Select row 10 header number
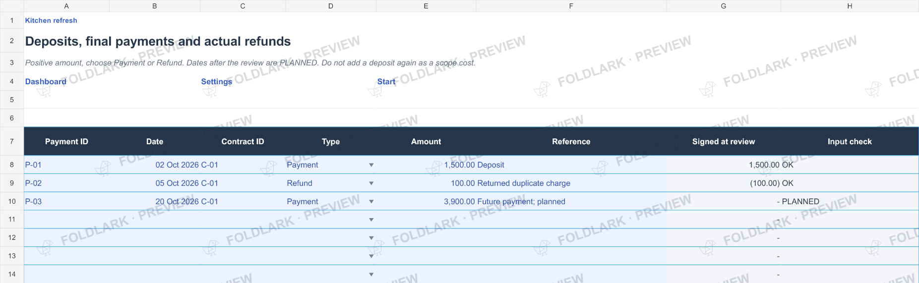The image size is (919, 283). pyautogui.click(x=12, y=201)
